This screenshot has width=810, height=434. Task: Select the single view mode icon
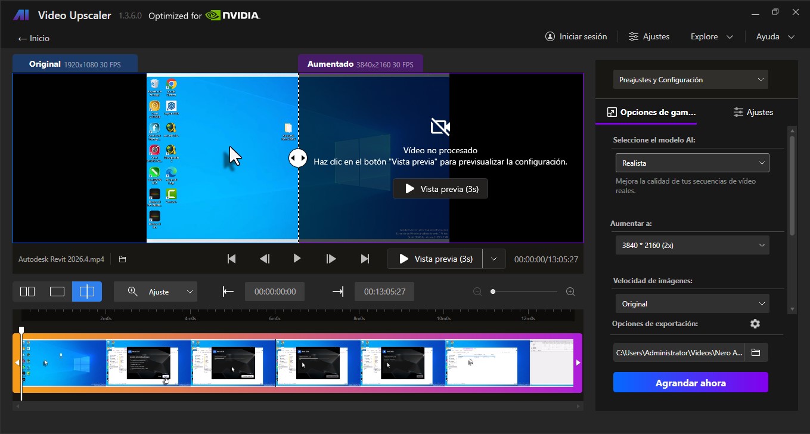point(57,292)
